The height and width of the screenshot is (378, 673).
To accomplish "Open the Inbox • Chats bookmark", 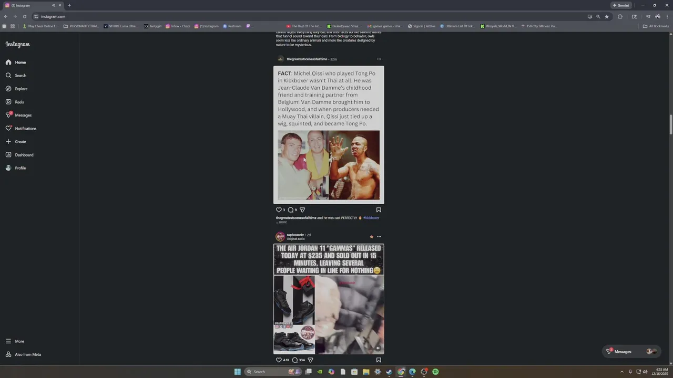I will (x=178, y=26).
